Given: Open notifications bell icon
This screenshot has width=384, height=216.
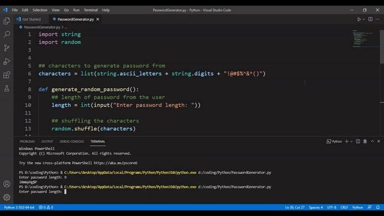Looking at the screenshot, I should 378,208.
